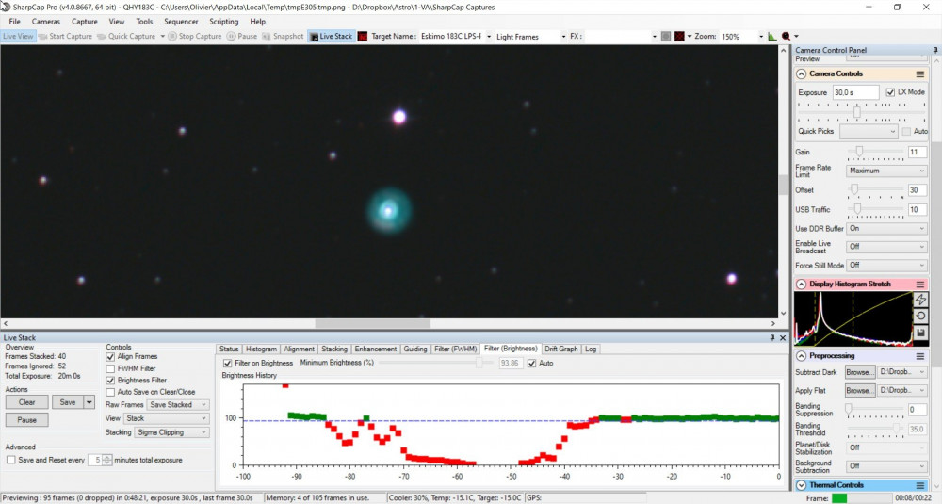The image size is (942, 504).
Task: Open the Display Histogram Stretch hamburger menu
Action: (919, 285)
